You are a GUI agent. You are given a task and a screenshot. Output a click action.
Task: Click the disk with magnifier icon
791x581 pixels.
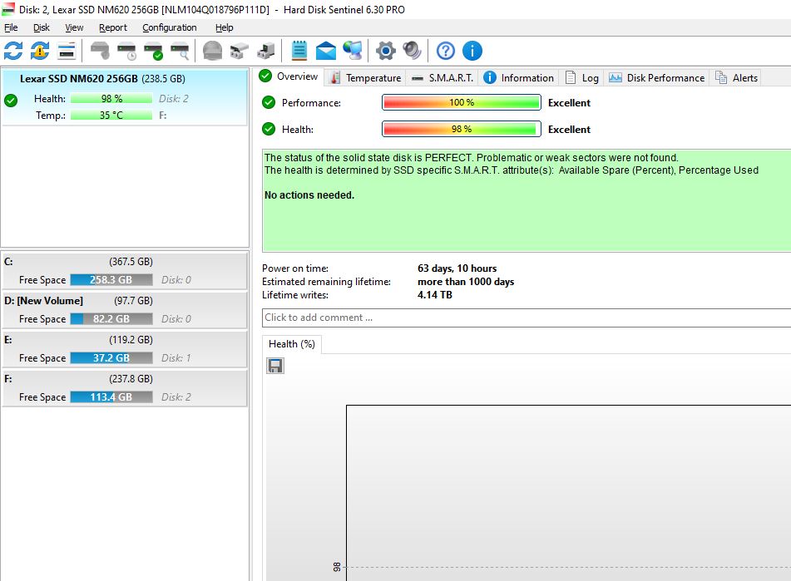tap(180, 51)
